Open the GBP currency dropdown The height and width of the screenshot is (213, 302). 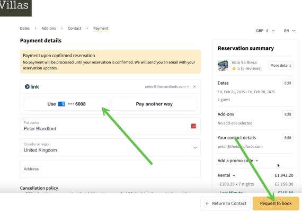tap(265, 31)
